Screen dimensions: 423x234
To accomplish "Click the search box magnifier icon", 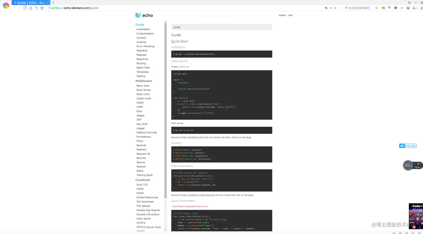I will [x=377, y=8].
